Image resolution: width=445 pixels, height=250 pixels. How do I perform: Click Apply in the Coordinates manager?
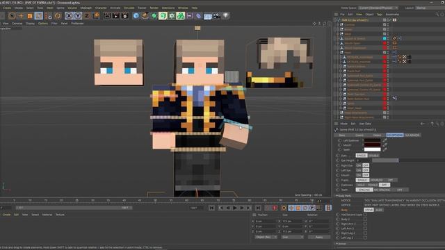pos(319,237)
